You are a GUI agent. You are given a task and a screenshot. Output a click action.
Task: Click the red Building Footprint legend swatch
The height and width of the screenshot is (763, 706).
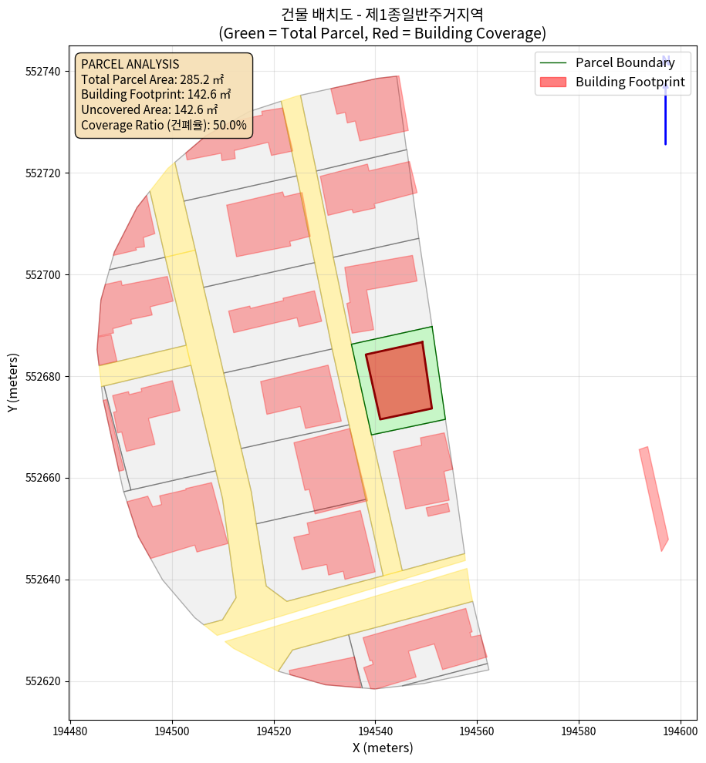point(552,82)
